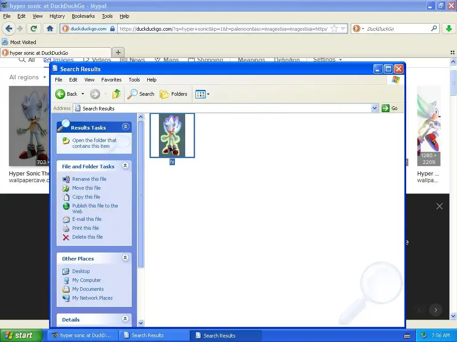The width and height of the screenshot is (457, 342).
Task: Open a new tab with plus button
Action: [118, 53]
